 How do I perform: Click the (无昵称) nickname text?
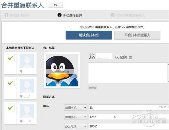tap(121, 57)
